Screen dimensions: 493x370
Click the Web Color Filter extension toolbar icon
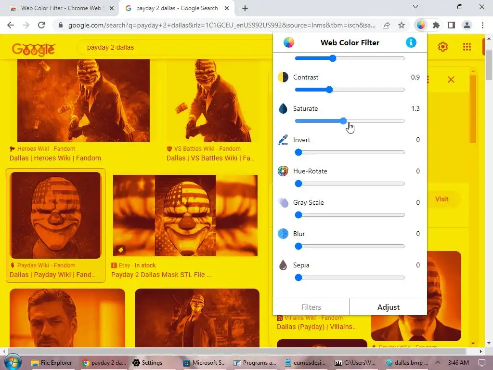421,25
